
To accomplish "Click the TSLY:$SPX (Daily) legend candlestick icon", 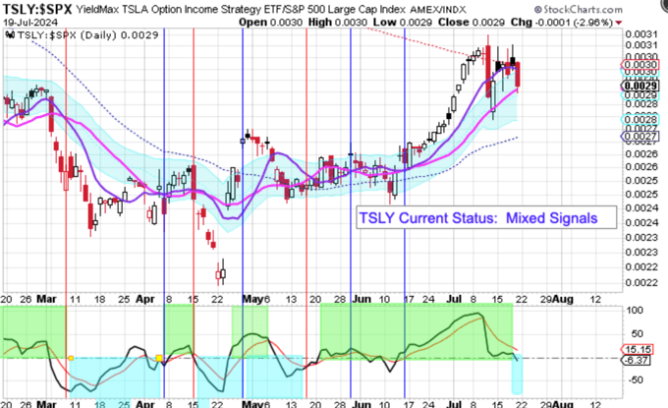I will 7,34.
